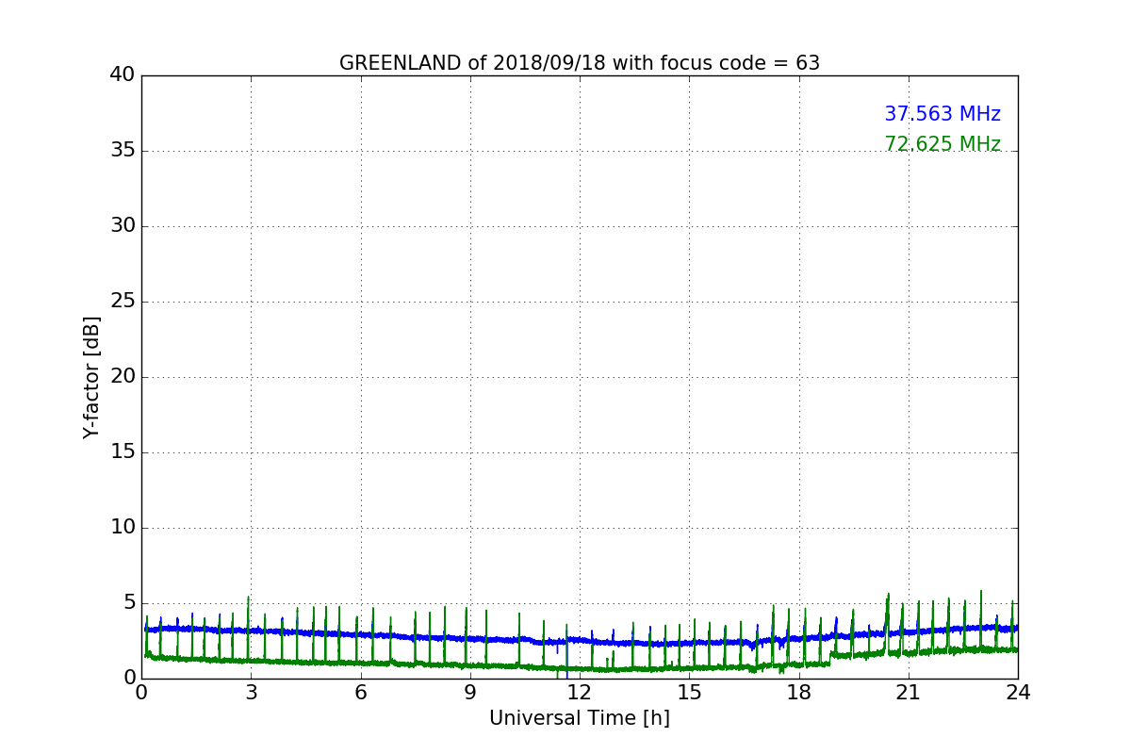Select the green 72.625 MHz legend label
The image size is (1131, 754).
(x=942, y=144)
